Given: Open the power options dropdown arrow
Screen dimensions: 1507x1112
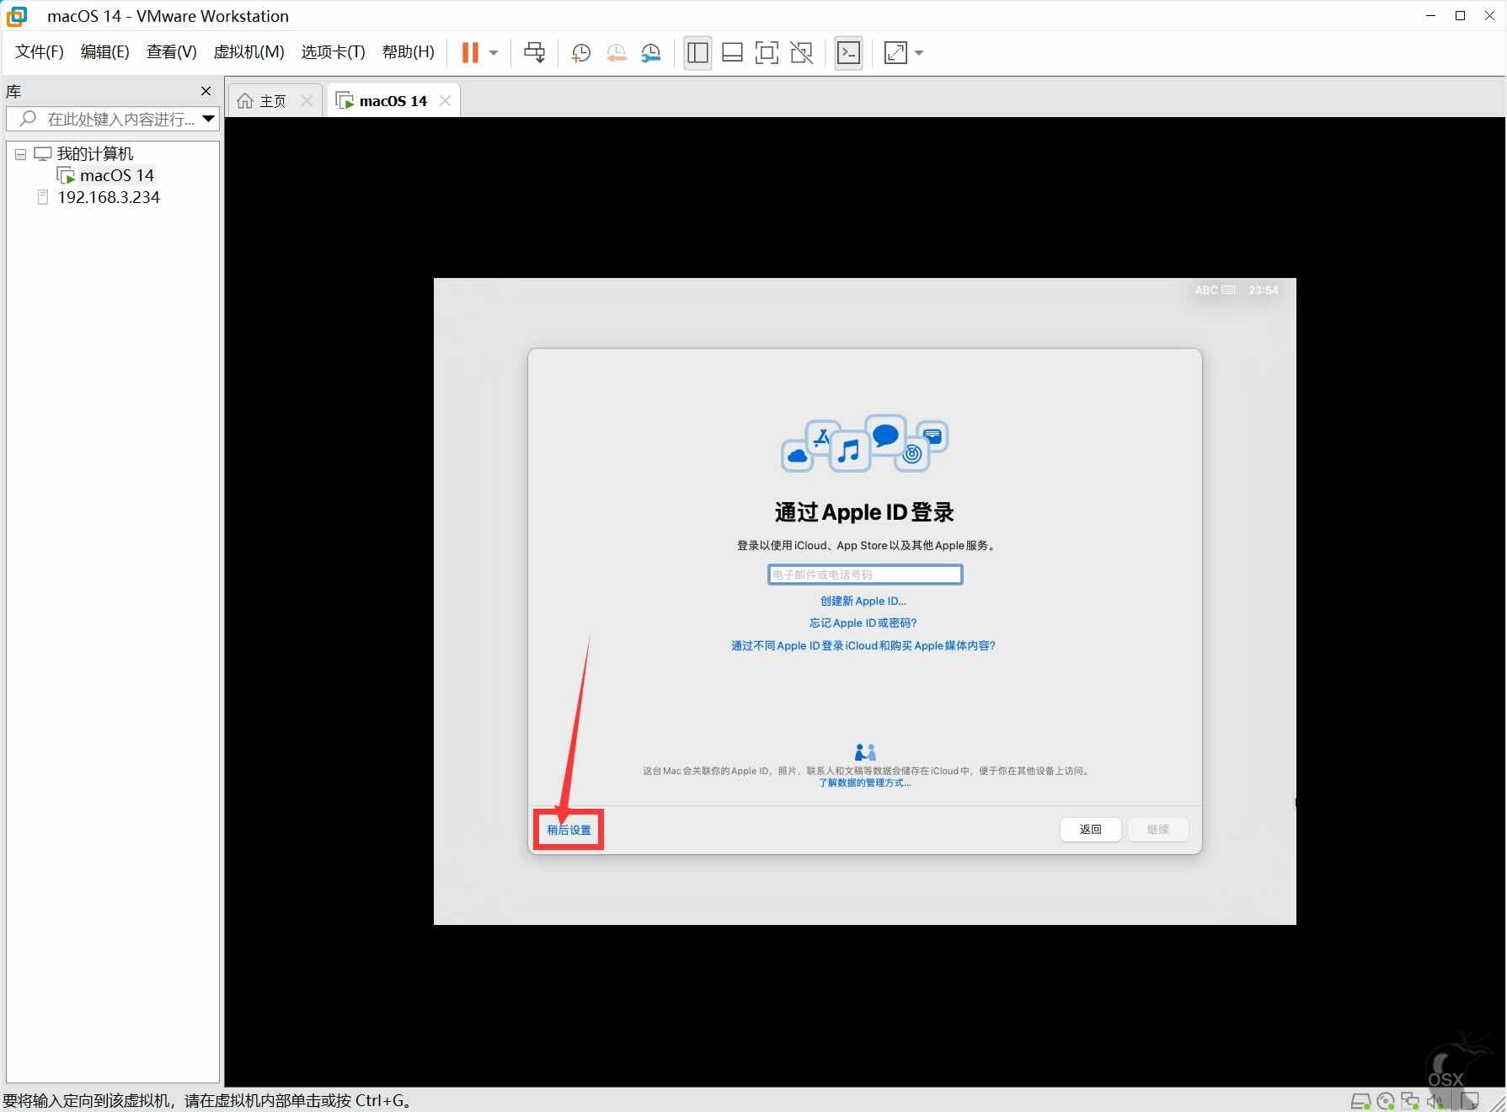Looking at the screenshot, I should point(494,52).
